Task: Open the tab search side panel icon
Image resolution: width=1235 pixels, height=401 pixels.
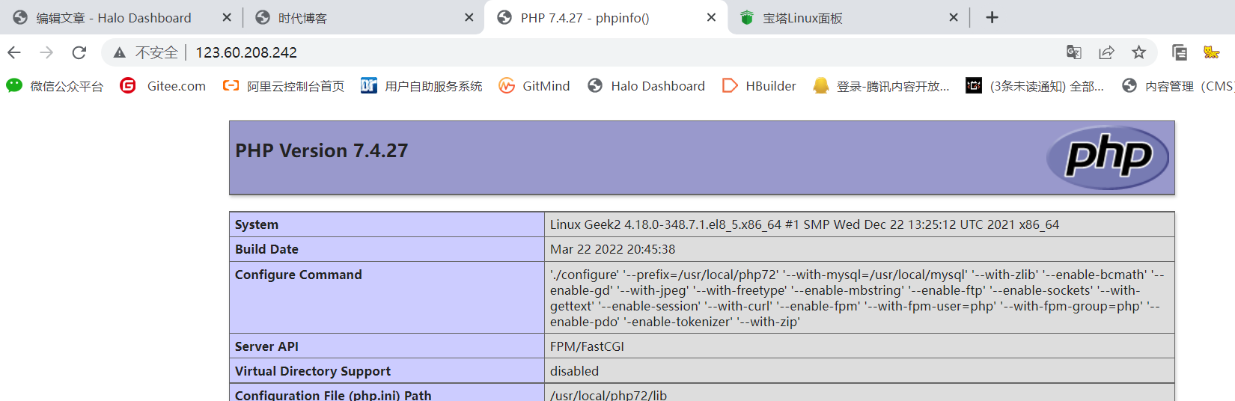Action: click(1180, 52)
